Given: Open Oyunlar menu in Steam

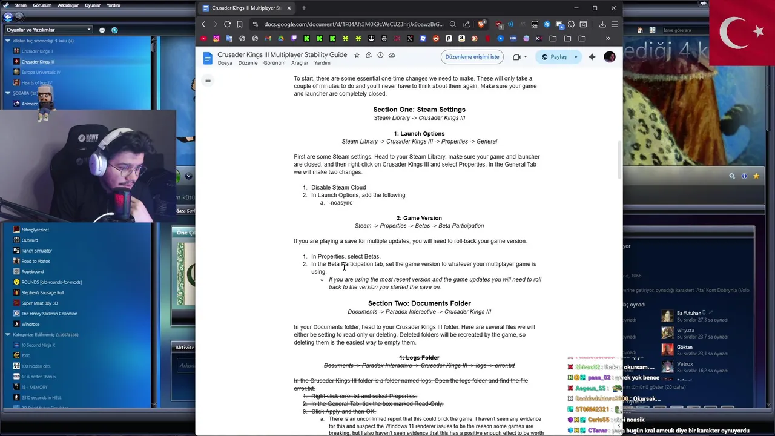Looking at the screenshot, I should (x=93, y=5).
